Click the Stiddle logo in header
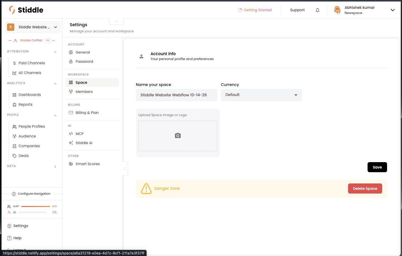Image resolution: width=402 pixels, height=256 pixels. pyautogui.click(x=26, y=10)
